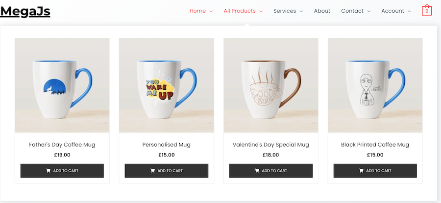View the Personalised Mug product photo
The width and height of the screenshot is (441, 203).
click(x=167, y=85)
